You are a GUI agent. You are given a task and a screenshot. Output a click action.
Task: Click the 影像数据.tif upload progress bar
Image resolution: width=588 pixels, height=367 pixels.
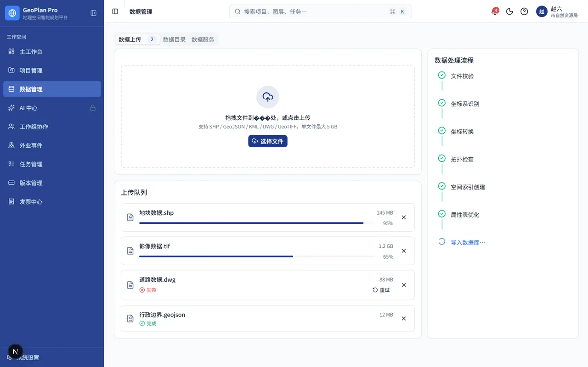point(257,256)
